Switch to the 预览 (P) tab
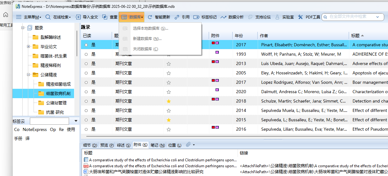 [107, 145]
